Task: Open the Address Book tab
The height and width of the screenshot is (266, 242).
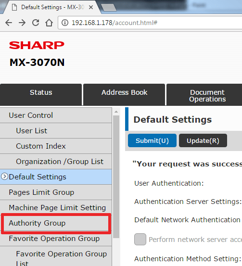Action: pos(124,94)
